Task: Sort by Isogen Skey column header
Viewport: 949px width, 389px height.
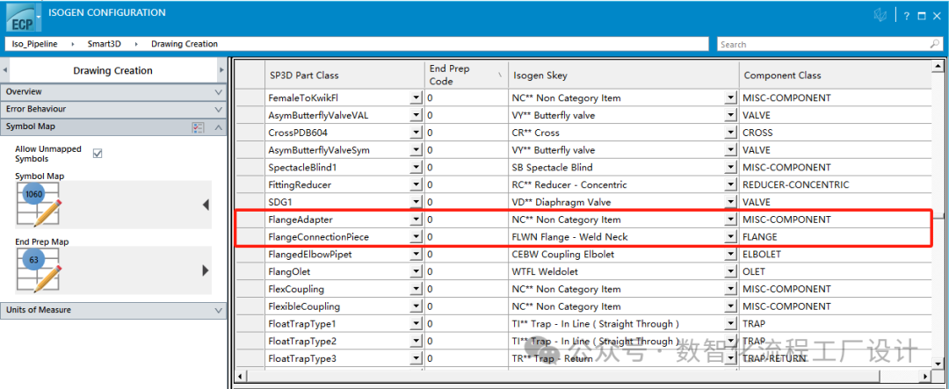Action: tap(623, 75)
